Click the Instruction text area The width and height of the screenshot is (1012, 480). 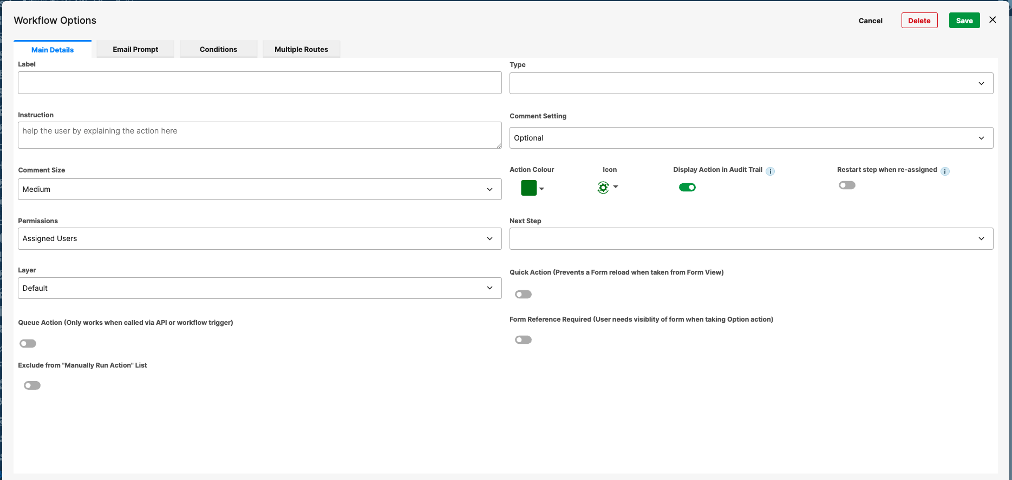259,135
